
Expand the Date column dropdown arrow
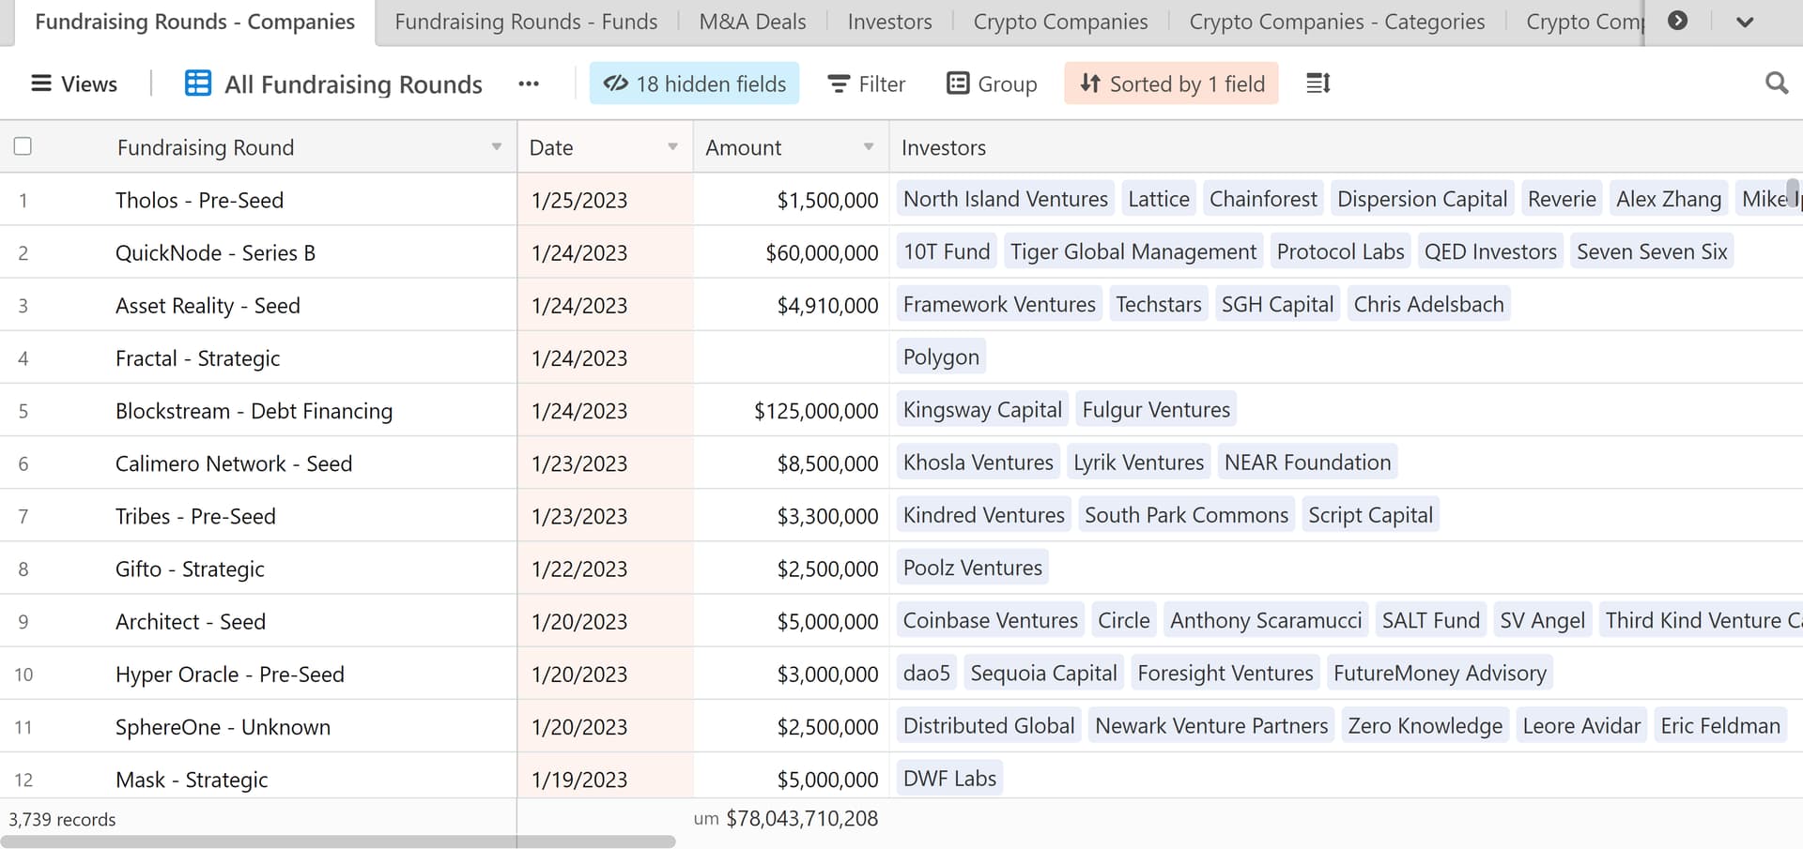coord(672,147)
